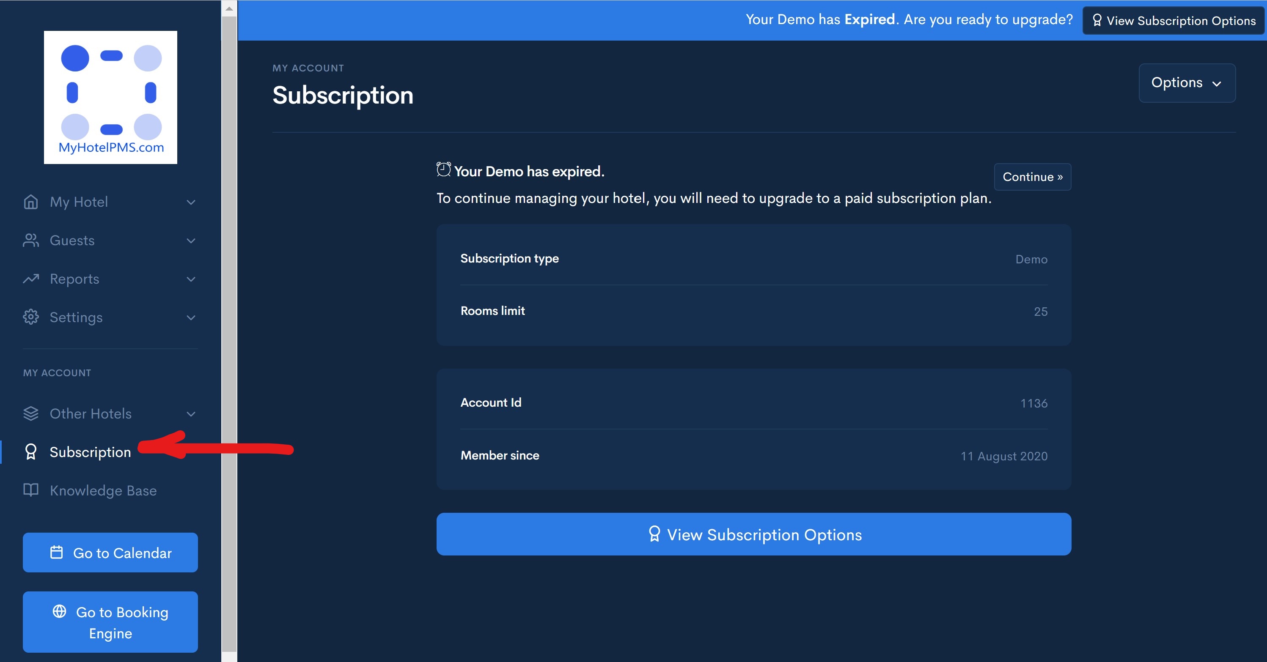Click the MY ACCOUNT sidebar section label
The image size is (1267, 662).
point(57,373)
